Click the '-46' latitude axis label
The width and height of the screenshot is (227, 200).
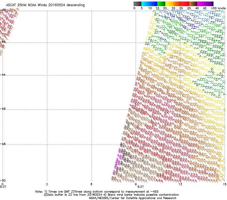click(3, 109)
